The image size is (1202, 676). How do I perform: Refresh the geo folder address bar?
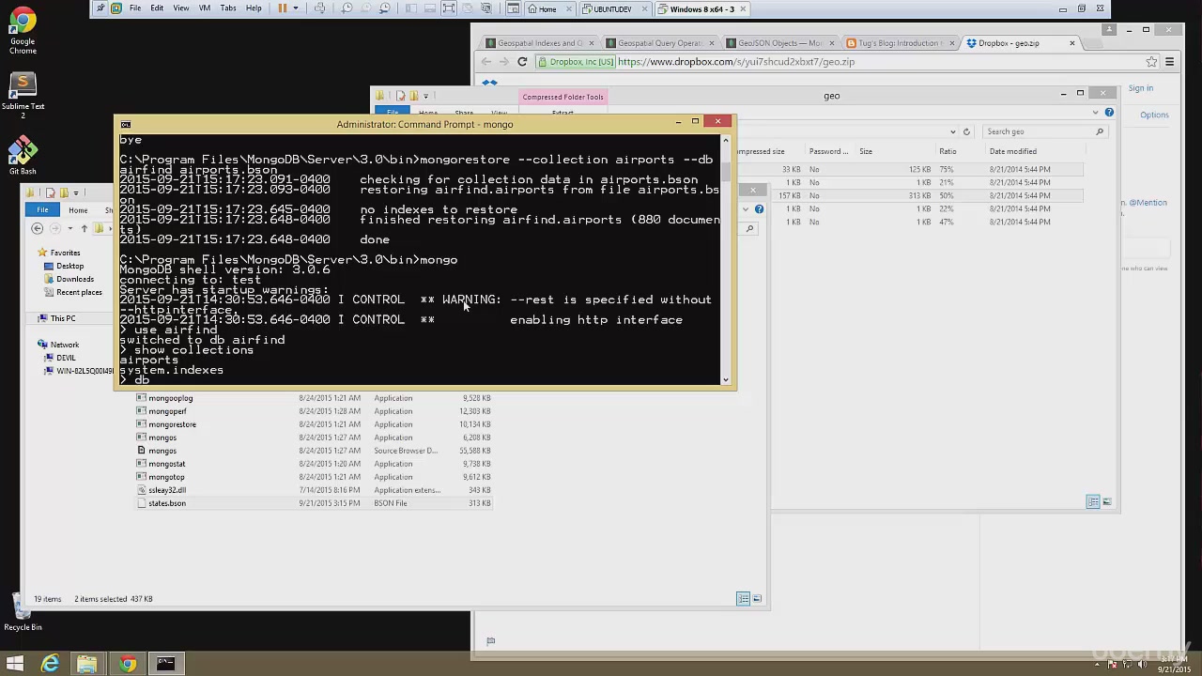(966, 131)
